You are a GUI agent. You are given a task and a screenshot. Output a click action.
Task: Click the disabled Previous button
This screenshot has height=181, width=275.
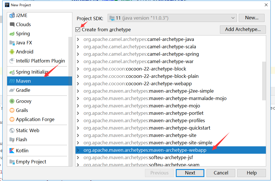click(159, 173)
